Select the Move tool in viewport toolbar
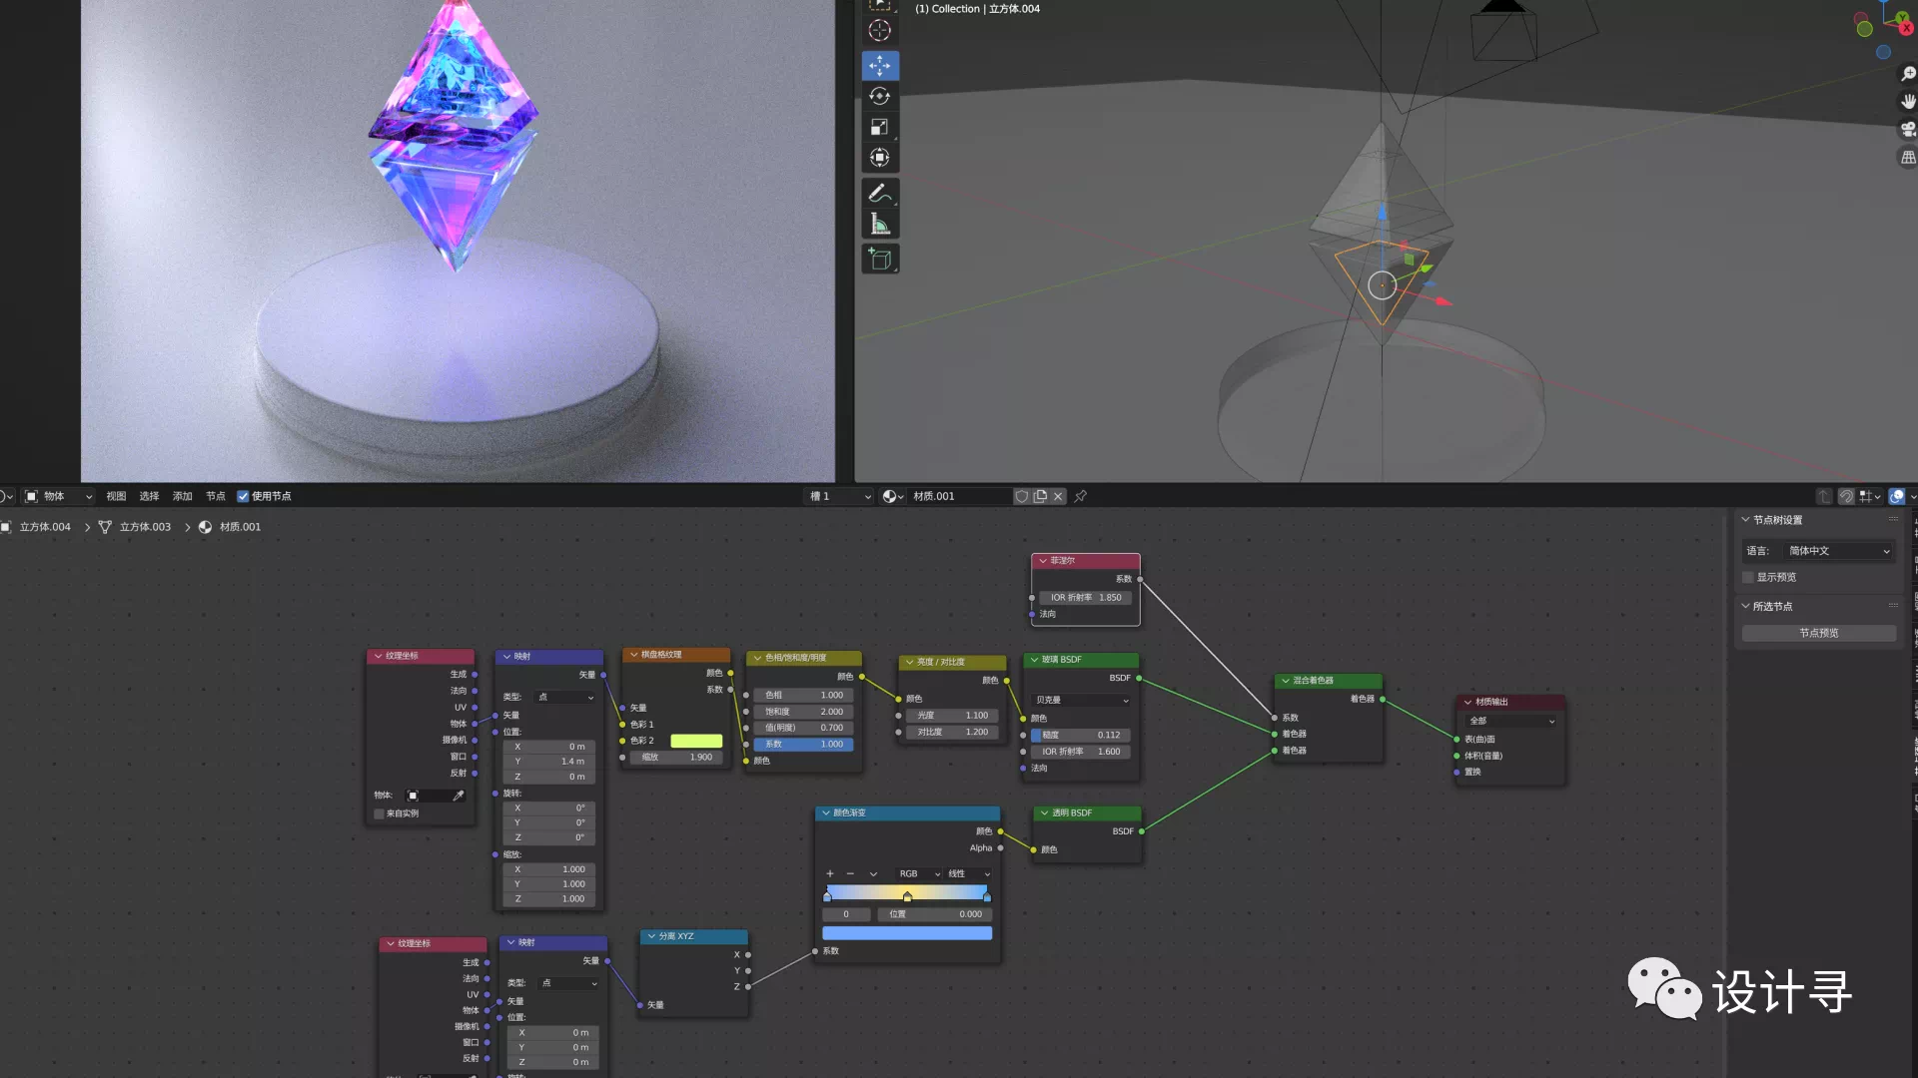Image resolution: width=1918 pixels, height=1078 pixels. pyautogui.click(x=880, y=66)
